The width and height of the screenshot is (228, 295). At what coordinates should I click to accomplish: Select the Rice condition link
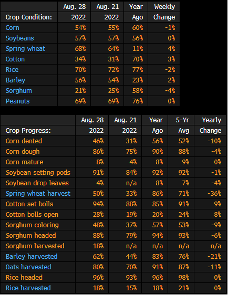pyautogui.click(x=12, y=70)
